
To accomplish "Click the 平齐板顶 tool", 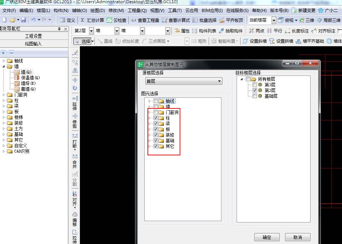I will tap(231, 20).
